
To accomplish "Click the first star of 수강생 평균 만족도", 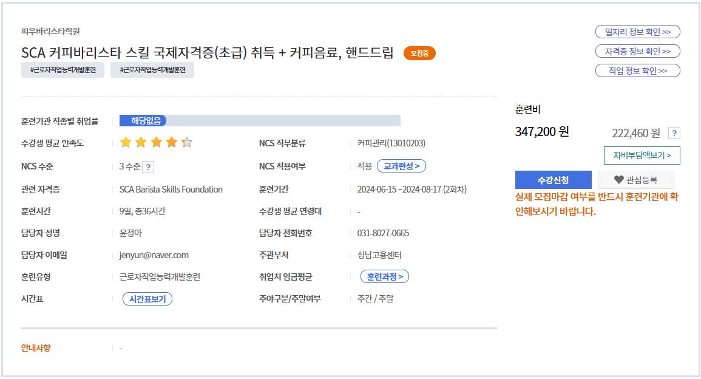I will coord(125,143).
